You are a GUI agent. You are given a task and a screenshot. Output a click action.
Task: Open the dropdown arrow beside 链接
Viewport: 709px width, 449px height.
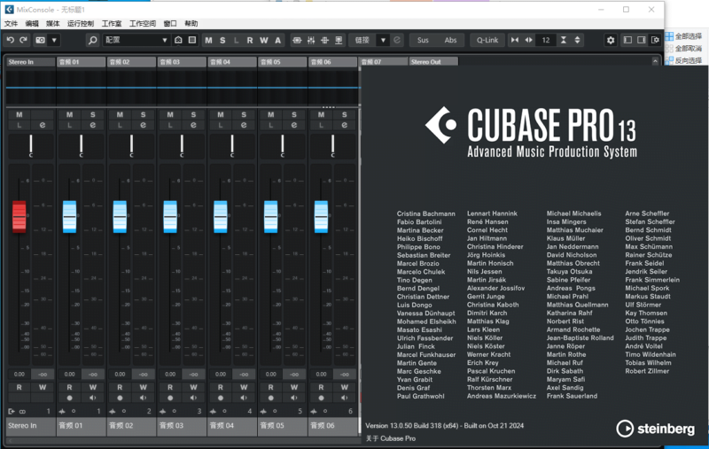[383, 40]
